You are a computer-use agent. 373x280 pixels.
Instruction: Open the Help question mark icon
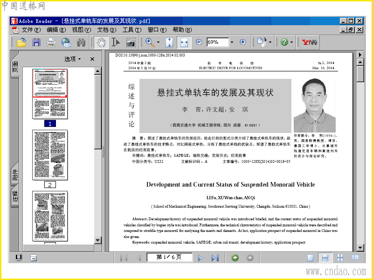pos(284,42)
